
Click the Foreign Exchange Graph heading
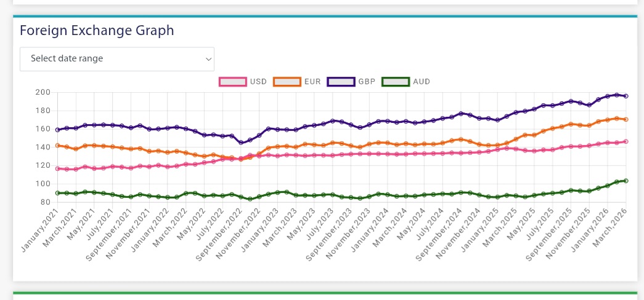tap(97, 30)
